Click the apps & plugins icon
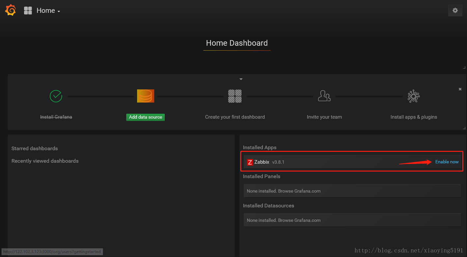Screen dimensions: 467x257 pos(414,96)
